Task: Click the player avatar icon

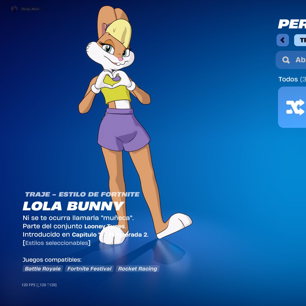Action: (x=14, y=9)
